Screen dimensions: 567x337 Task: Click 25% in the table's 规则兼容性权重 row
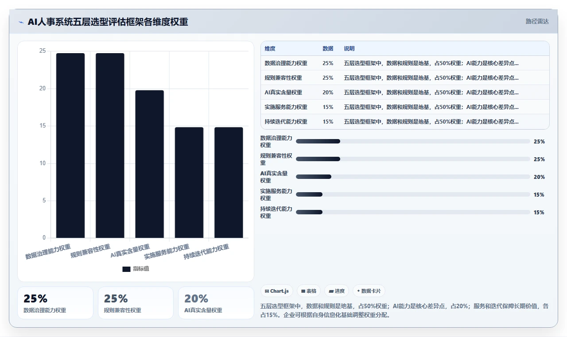(328, 78)
